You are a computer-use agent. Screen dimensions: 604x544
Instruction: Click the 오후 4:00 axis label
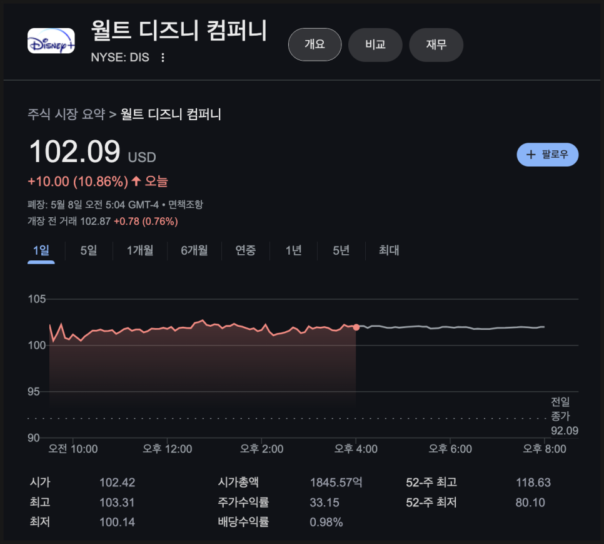tap(356, 449)
